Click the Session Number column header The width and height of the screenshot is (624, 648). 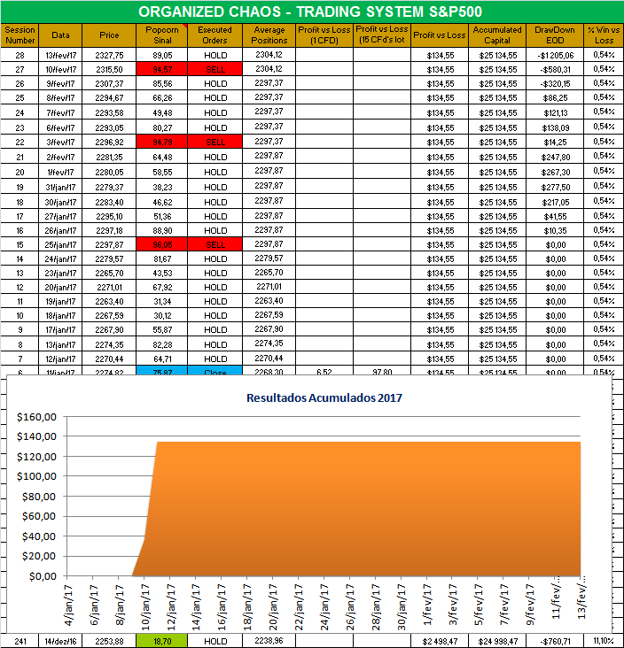19,35
